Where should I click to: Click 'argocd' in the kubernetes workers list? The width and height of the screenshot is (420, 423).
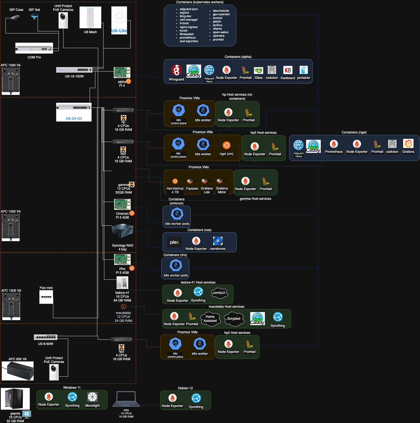[184, 13]
